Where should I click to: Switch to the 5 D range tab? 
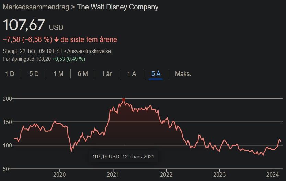click(34, 74)
